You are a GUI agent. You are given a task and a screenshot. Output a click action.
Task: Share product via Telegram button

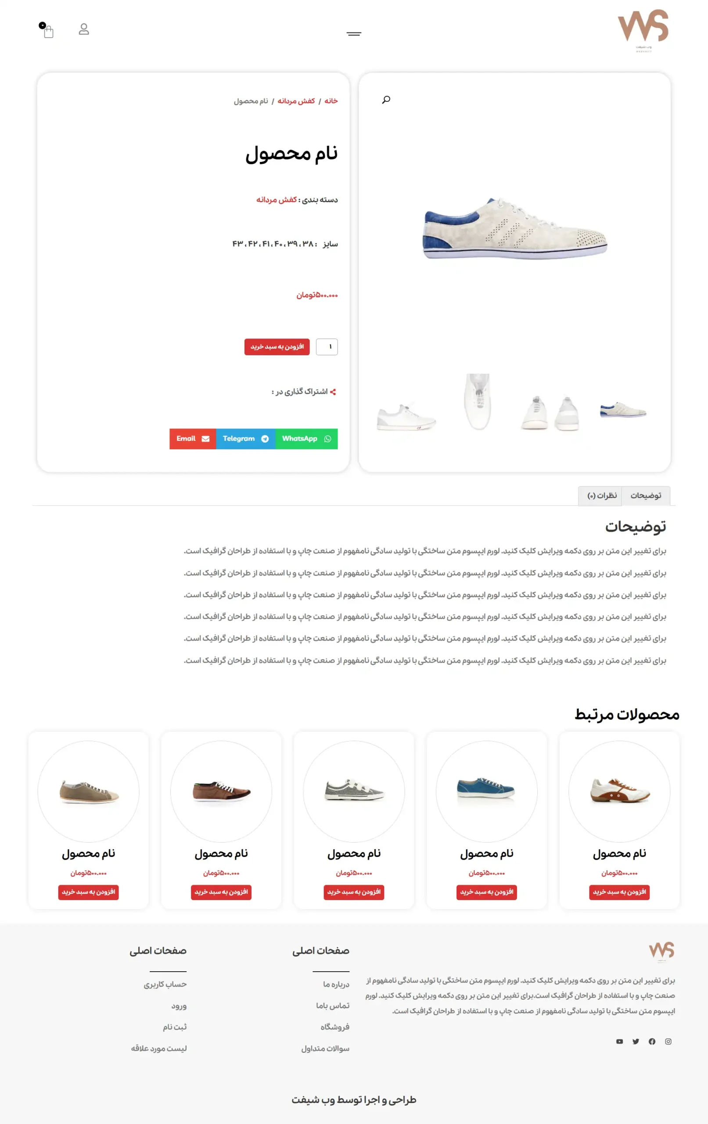[x=245, y=439]
